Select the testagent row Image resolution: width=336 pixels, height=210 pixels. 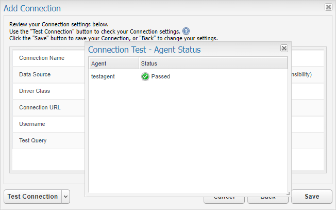click(188, 76)
